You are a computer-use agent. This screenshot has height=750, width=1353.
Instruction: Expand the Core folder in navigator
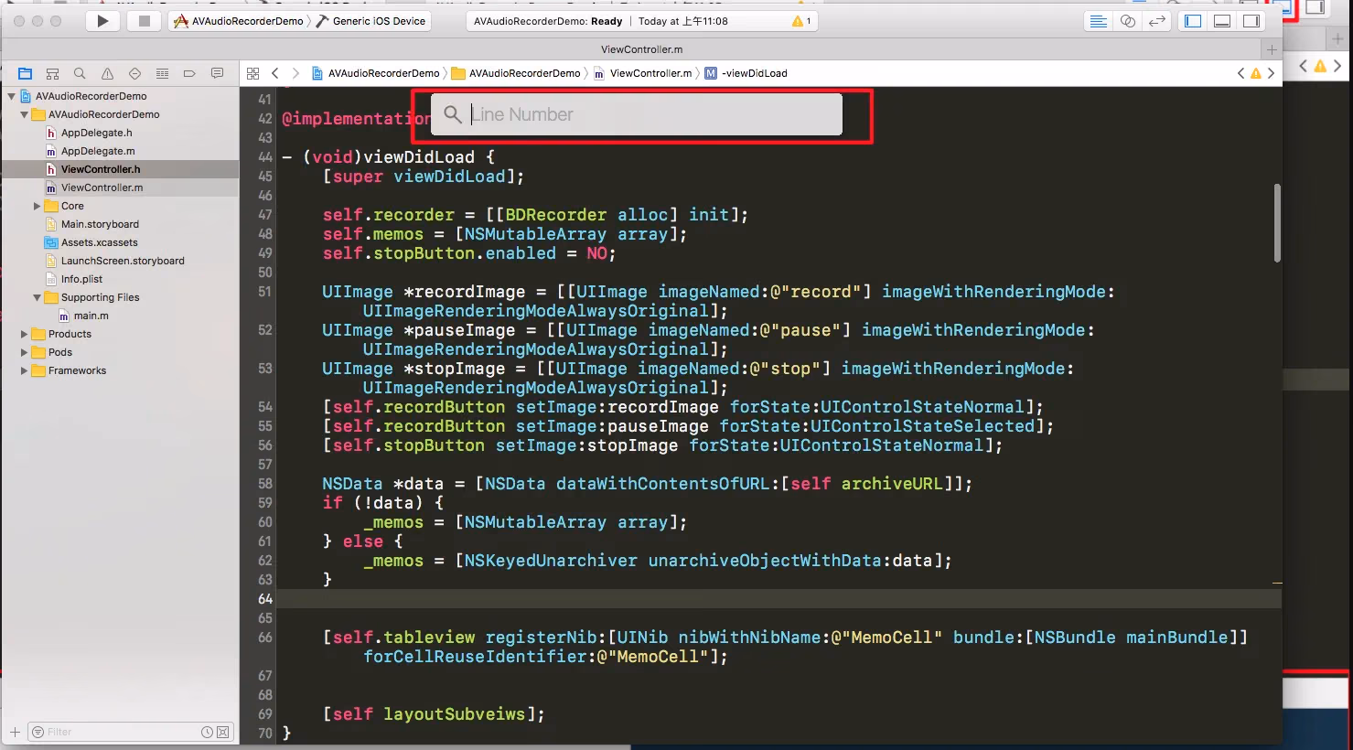(37, 206)
